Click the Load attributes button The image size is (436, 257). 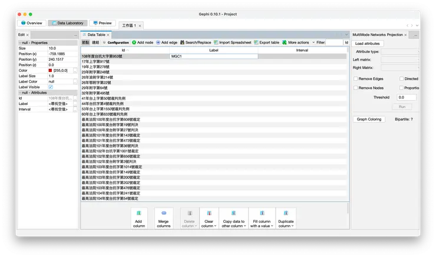click(x=367, y=44)
